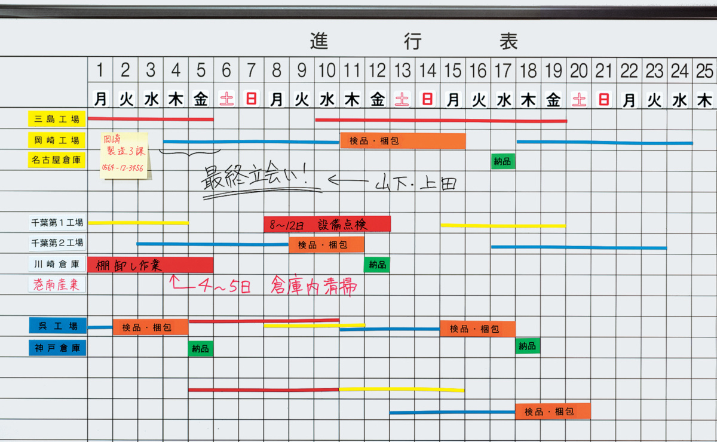Click the 三島工場 yellow row label
This screenshot has height=442, width=717.
click(57, 119)
